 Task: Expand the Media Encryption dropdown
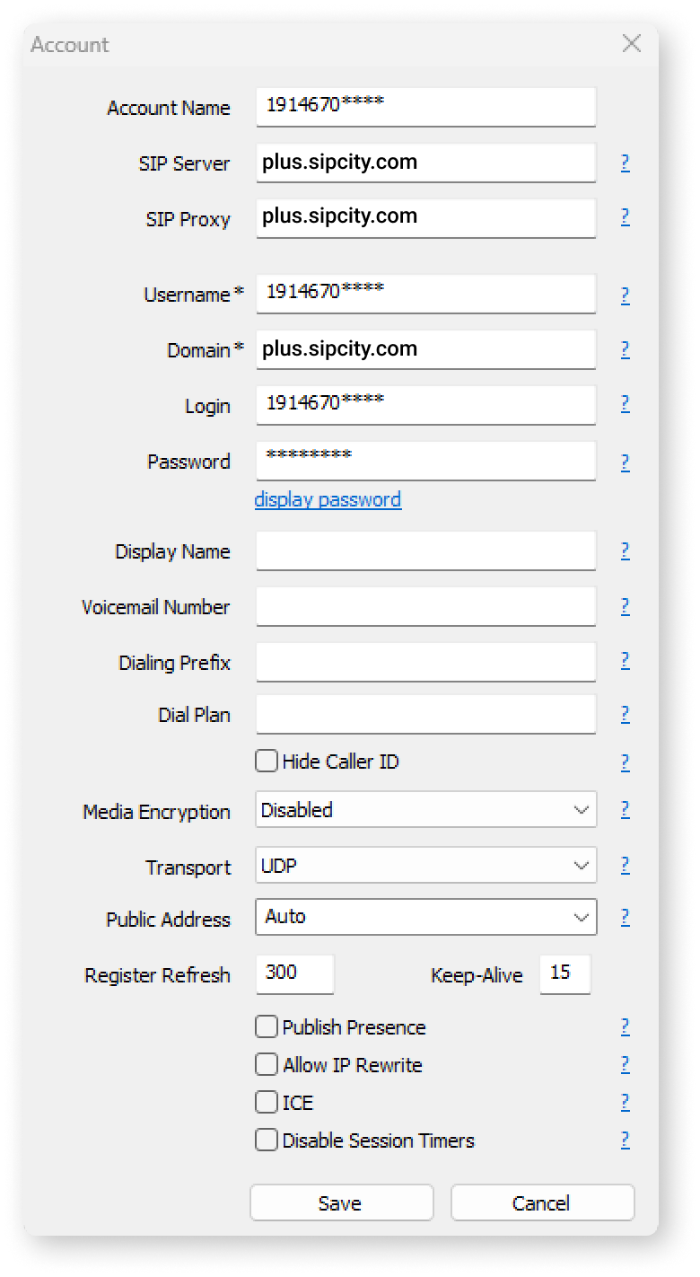[426, 809]
